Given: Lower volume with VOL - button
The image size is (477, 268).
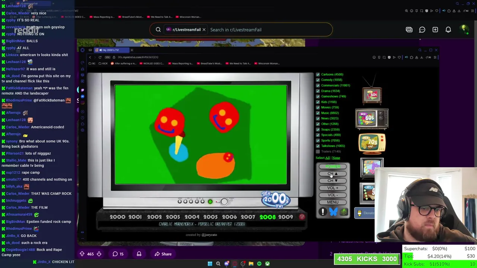Looking at the screenshot, I should [x=333, y=195].
